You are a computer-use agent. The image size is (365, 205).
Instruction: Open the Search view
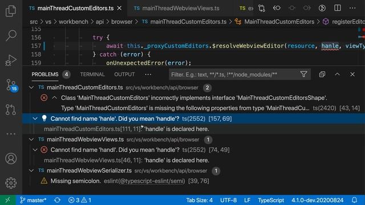11,35
